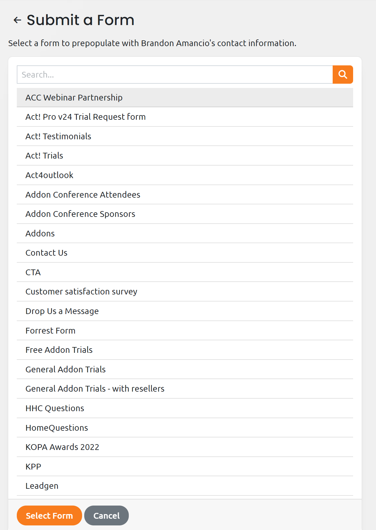Choose Addon Conference Attendees form
376x530 pixels.
click(185, 195)
